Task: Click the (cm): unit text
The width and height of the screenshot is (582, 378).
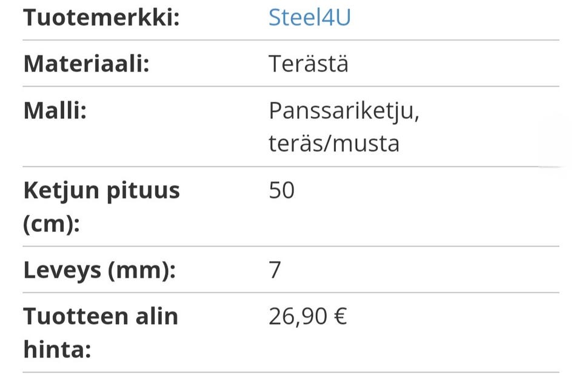Action: [x=51, y=225]
